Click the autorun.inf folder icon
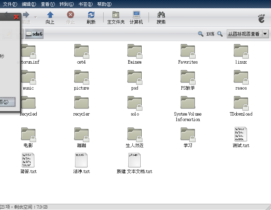Viewport: 271px width, 210px height. click(x=28, y=51)
